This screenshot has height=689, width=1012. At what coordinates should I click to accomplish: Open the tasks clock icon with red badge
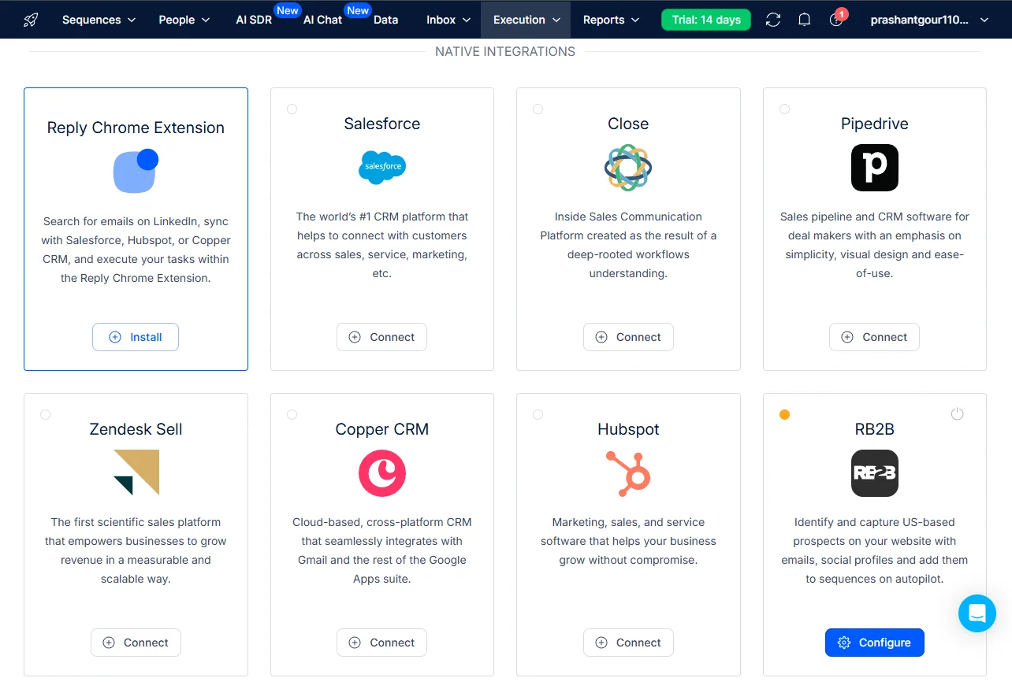[x=836, y=20]
